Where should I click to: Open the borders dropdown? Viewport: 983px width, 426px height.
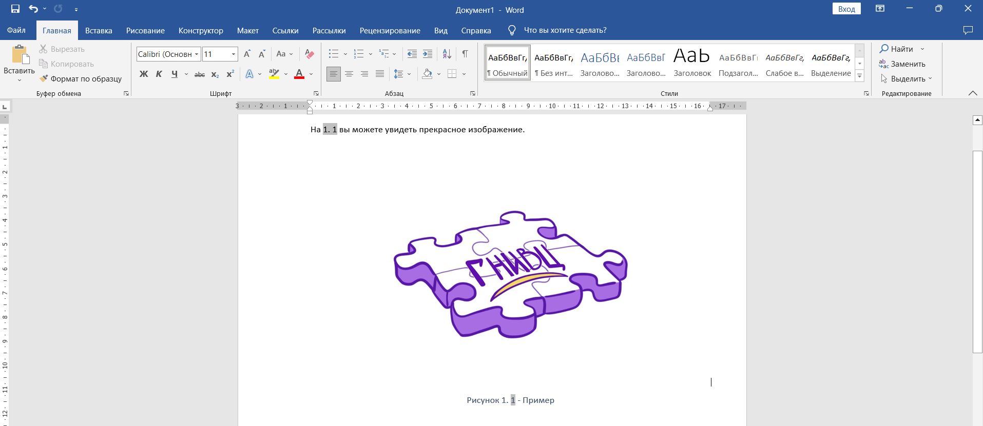[x=464, y=74]
